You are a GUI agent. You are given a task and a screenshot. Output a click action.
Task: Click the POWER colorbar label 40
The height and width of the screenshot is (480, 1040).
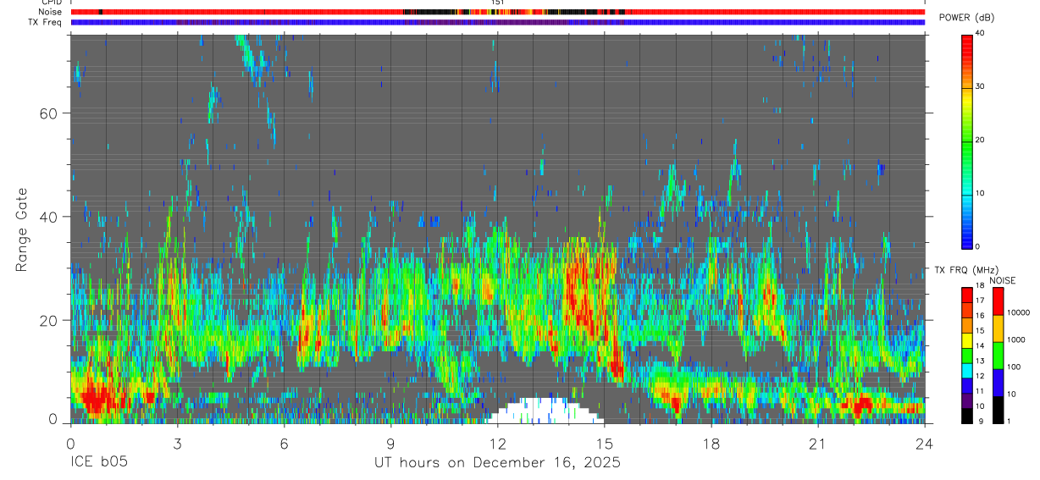(980, 33)
